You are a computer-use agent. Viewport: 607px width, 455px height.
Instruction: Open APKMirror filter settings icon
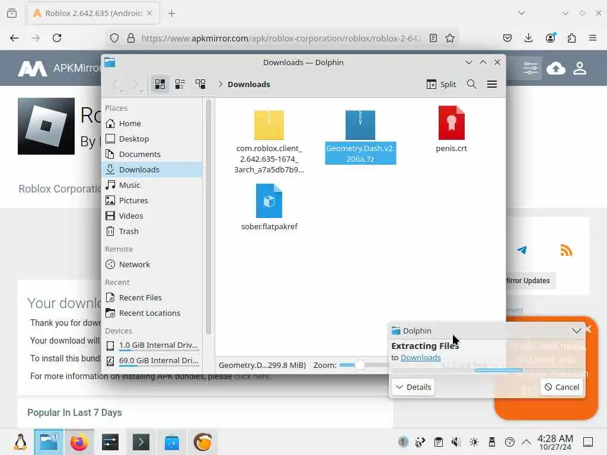(x=531, y=69)
